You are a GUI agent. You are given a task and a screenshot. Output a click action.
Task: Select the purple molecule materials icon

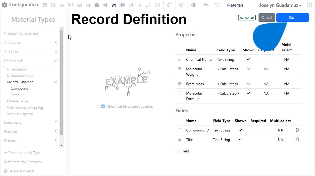pyautogui.click(x=114, y=5)
